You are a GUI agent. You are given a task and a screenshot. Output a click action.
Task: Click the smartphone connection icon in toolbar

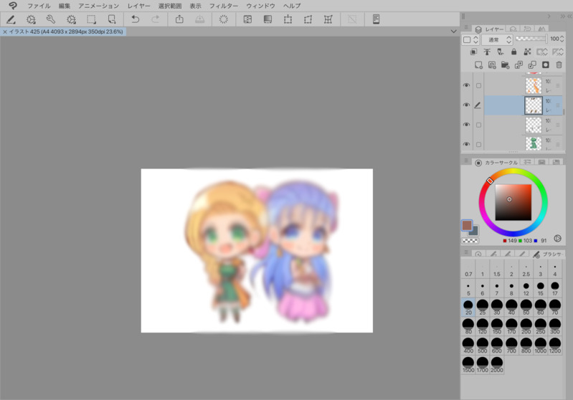376,19
